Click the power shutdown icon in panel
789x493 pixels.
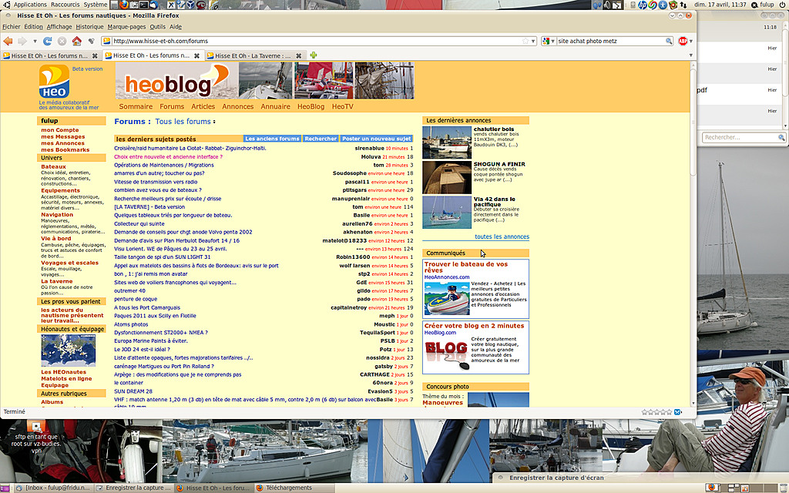(x=783, y=5)
